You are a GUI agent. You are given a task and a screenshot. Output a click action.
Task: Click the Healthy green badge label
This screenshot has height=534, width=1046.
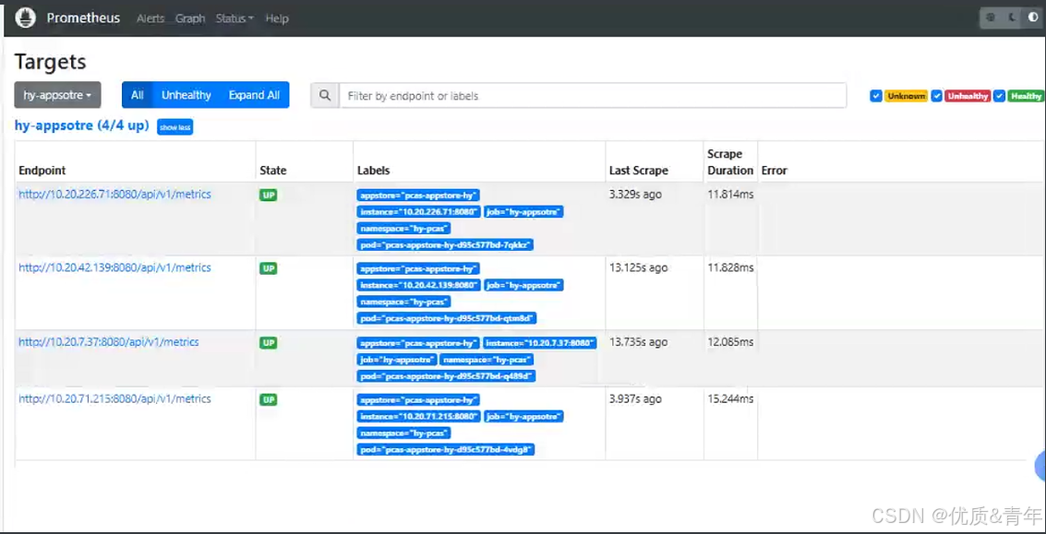tap(1026, 96)
